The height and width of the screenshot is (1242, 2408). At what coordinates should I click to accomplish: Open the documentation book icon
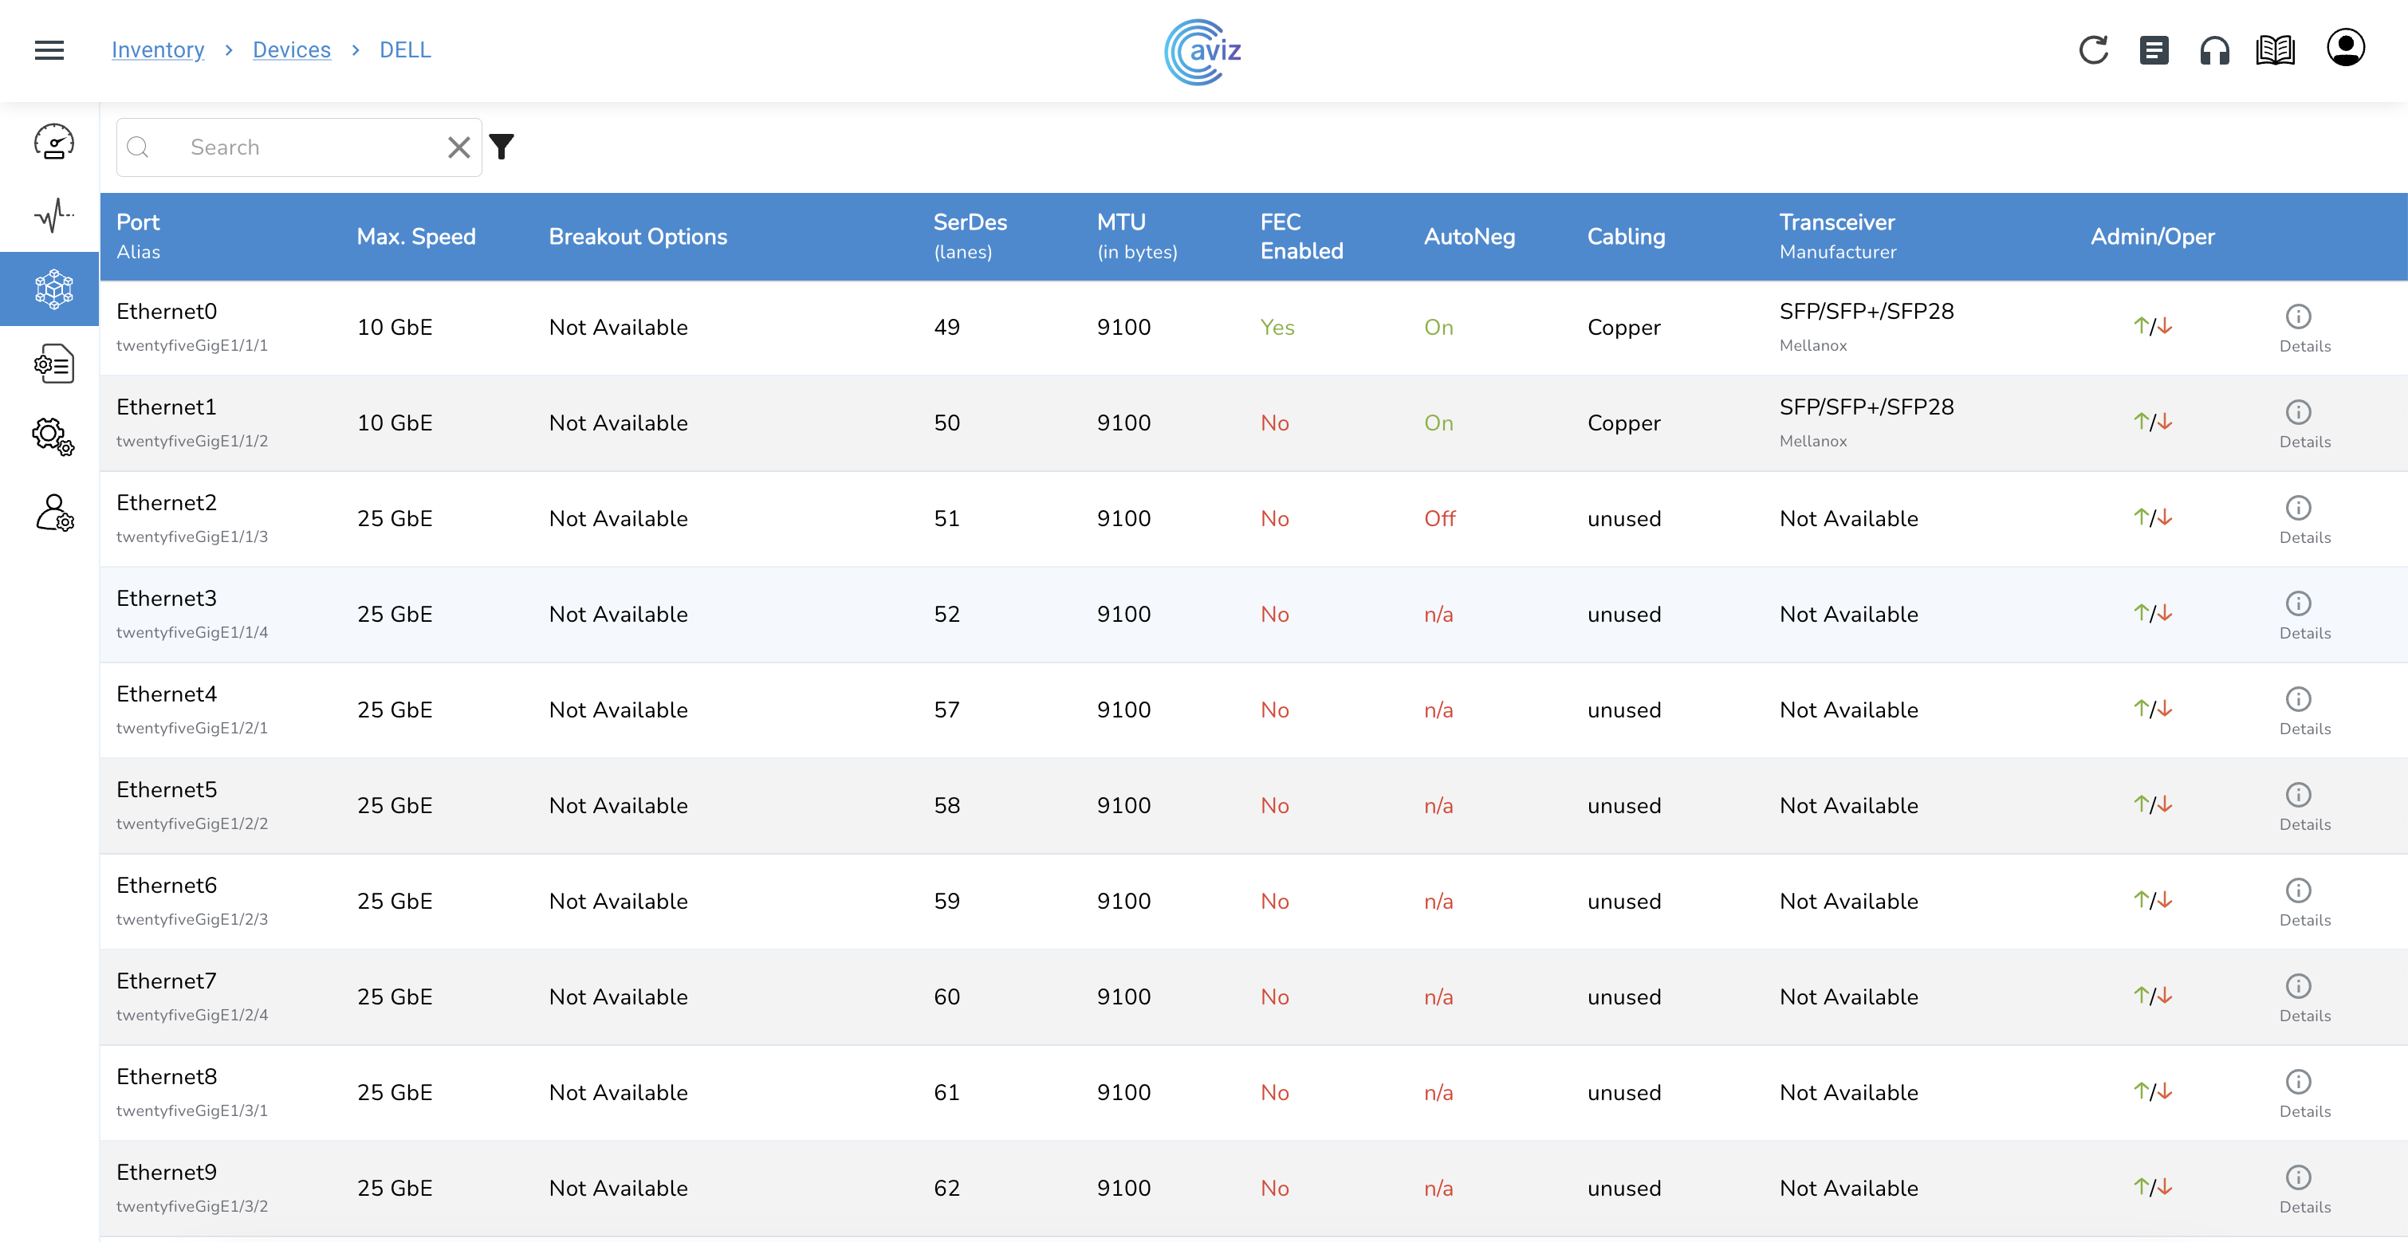coord(2276,49)
